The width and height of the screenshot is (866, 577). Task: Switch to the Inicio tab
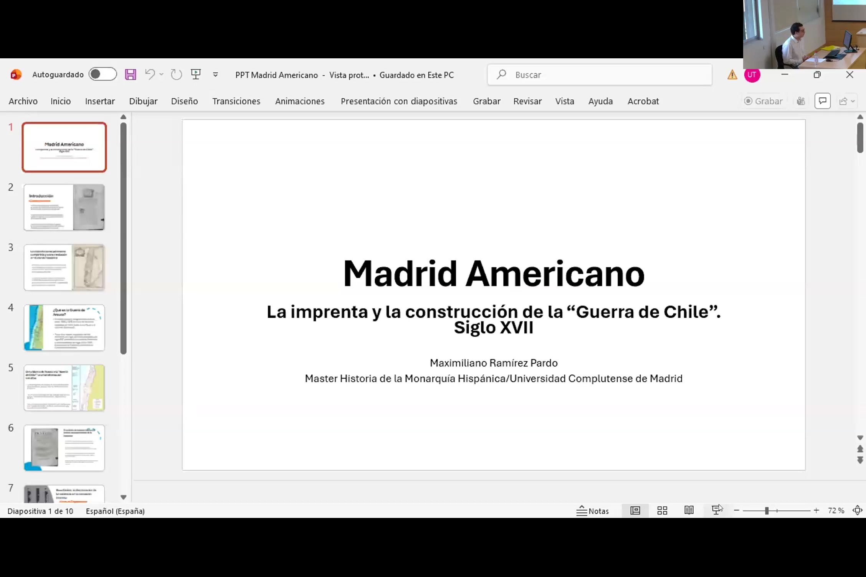(x=61, y=101)
